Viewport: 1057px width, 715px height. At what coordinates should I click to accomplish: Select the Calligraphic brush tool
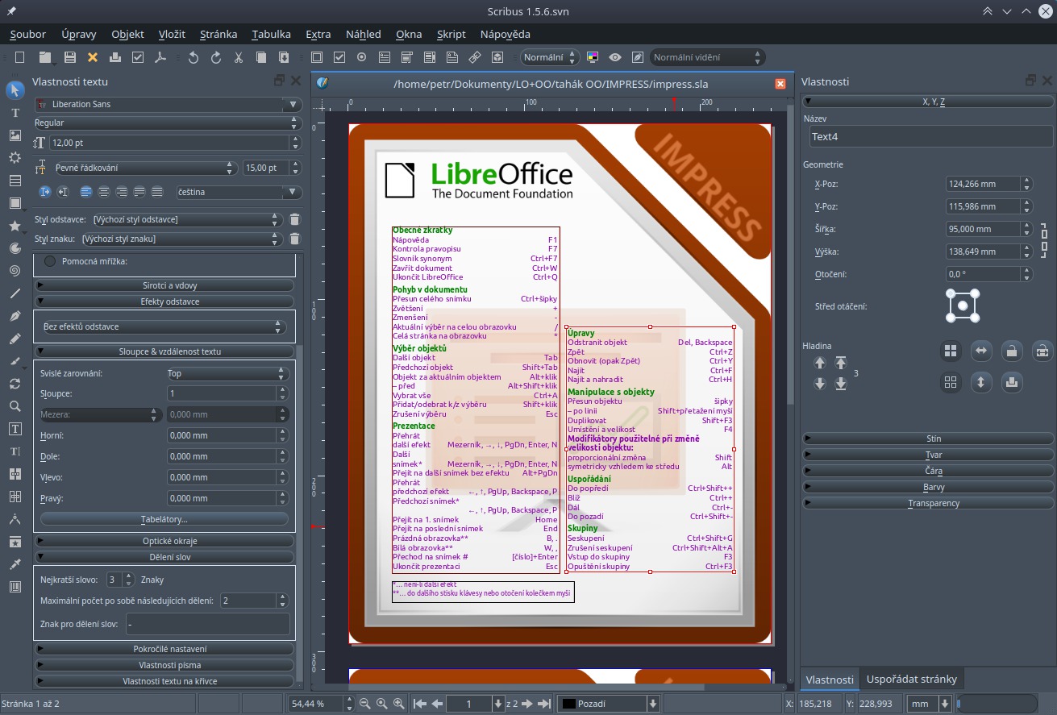(x=15, y=361)
